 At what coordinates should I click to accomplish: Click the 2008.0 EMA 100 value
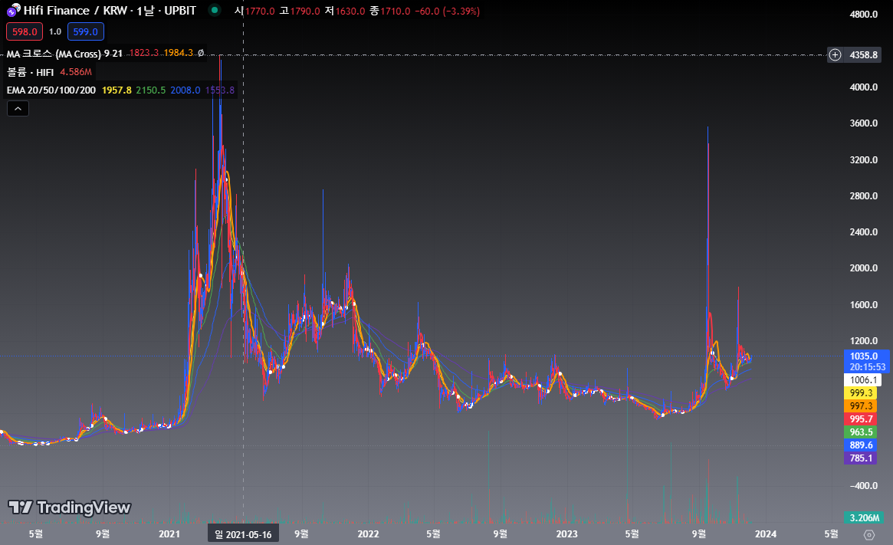point(185,90)
